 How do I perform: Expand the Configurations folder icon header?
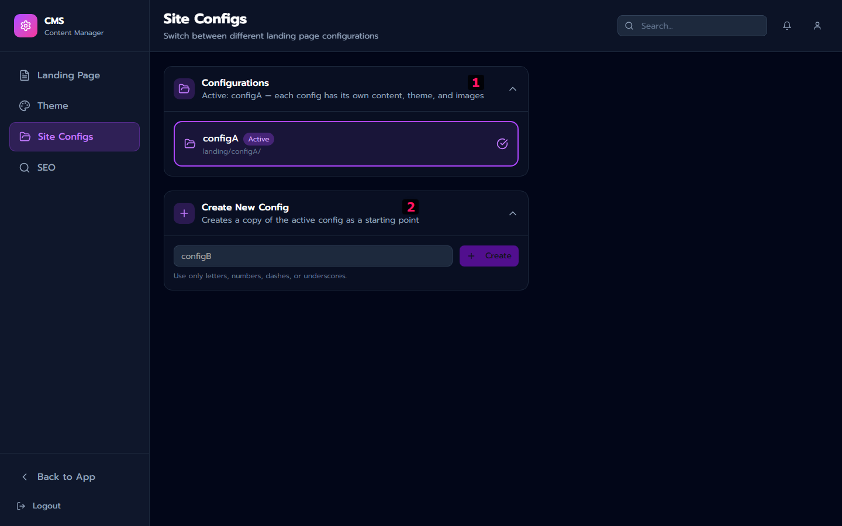click(184, 89)
